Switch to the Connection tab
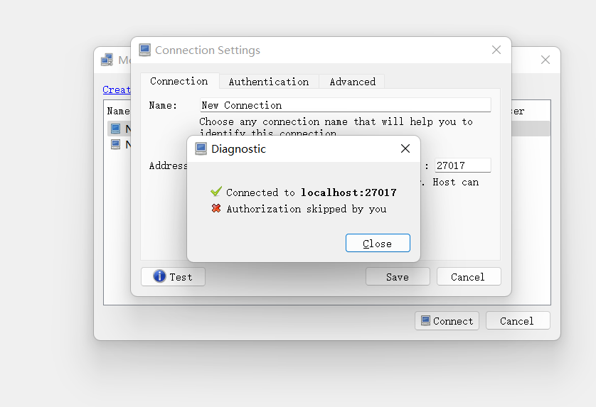 pyautogui.click(x=179, y=81)
